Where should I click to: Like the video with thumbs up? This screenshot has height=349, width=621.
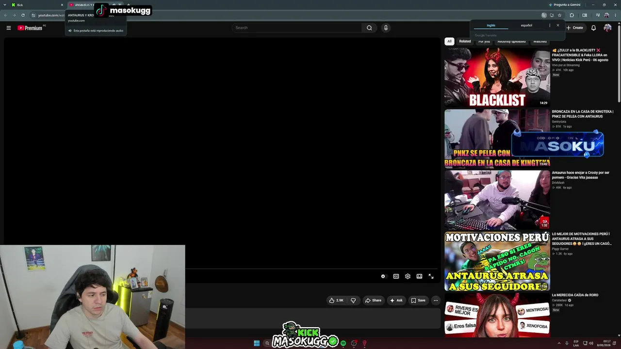[x=336, y=301]
